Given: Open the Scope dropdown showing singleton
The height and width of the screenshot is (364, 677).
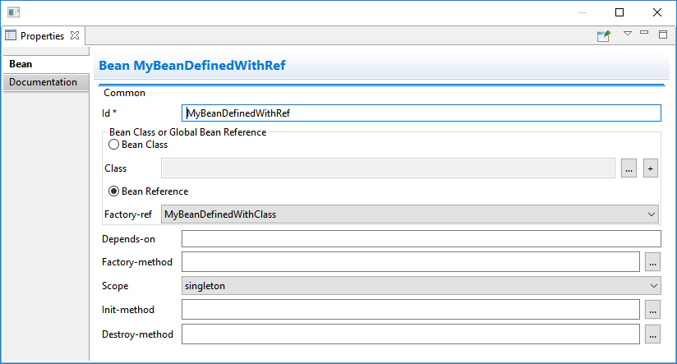Looking at the screenshot, I should click(x=421, y=286).
